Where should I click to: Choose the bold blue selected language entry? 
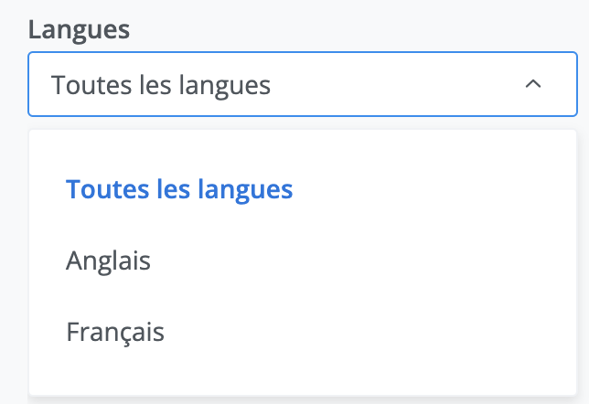[179, 189]
